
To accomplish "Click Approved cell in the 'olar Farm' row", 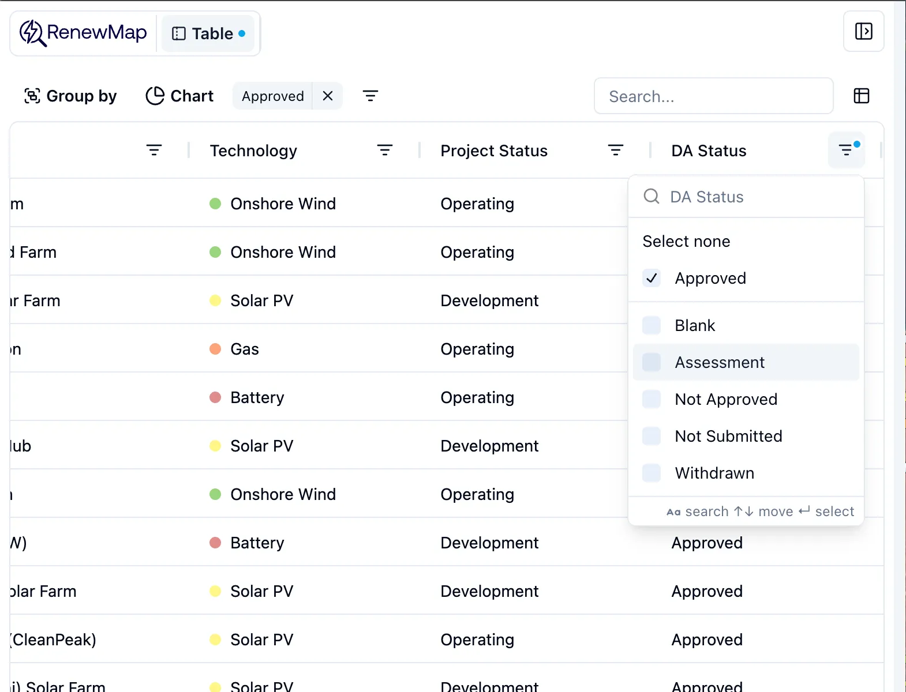I will tap(707, 591).
